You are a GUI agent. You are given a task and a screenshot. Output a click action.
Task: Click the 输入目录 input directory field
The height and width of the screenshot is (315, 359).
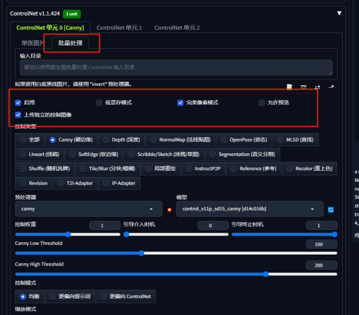176,67
